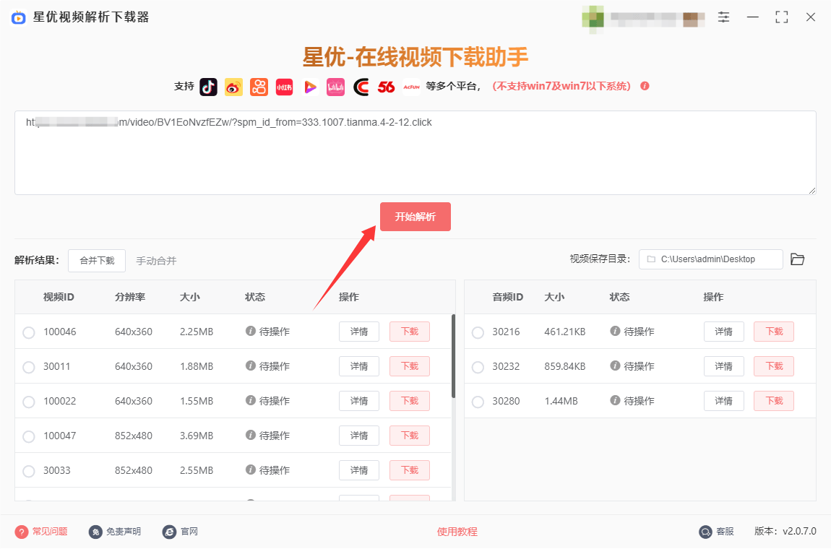Image resolution: width=831 pixels, height=549 pixels.
Task: Click the 合并下载 button
Action: [97, 261]
